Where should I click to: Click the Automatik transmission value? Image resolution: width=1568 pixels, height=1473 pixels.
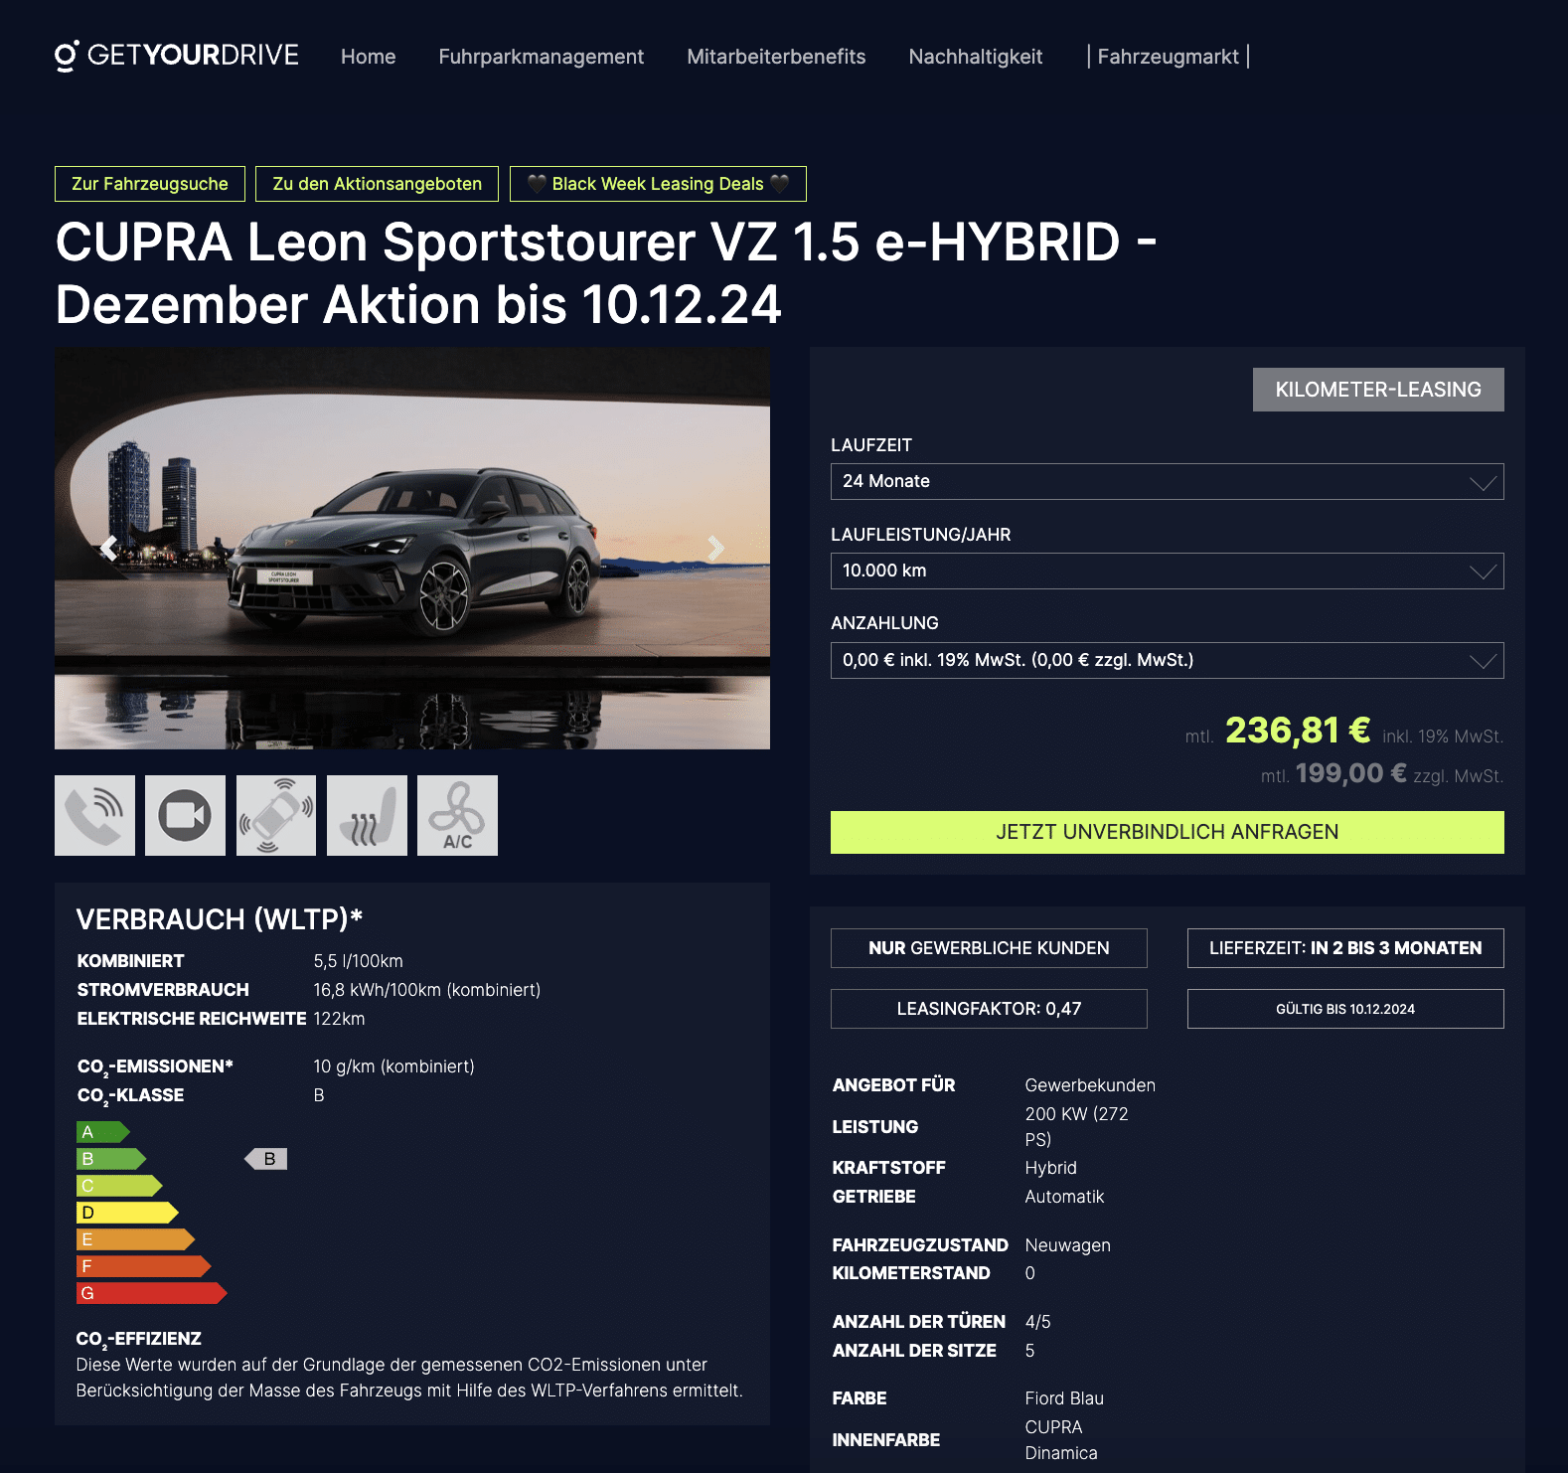tap(1064, 1197)
